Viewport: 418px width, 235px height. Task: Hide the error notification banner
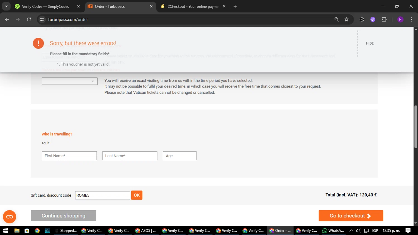(370, 43)
